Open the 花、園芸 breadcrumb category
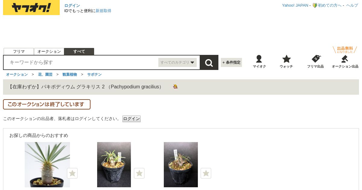Viewport: 362px width, 190px height. click(45, 74)
